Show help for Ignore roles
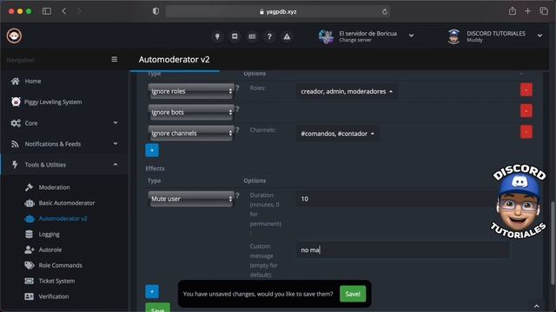This screenshot has height=312, width=556. click(x=237, y=88)
